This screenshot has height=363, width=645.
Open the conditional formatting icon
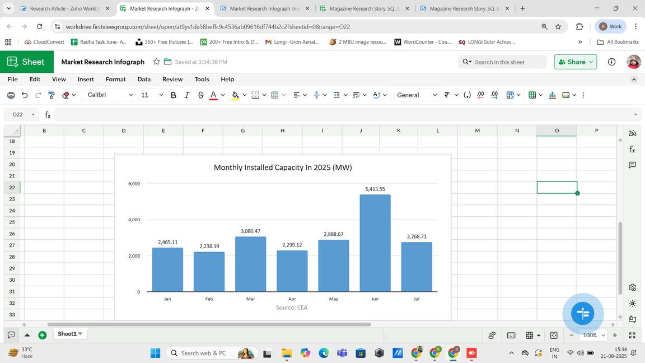tap(510, 95)
